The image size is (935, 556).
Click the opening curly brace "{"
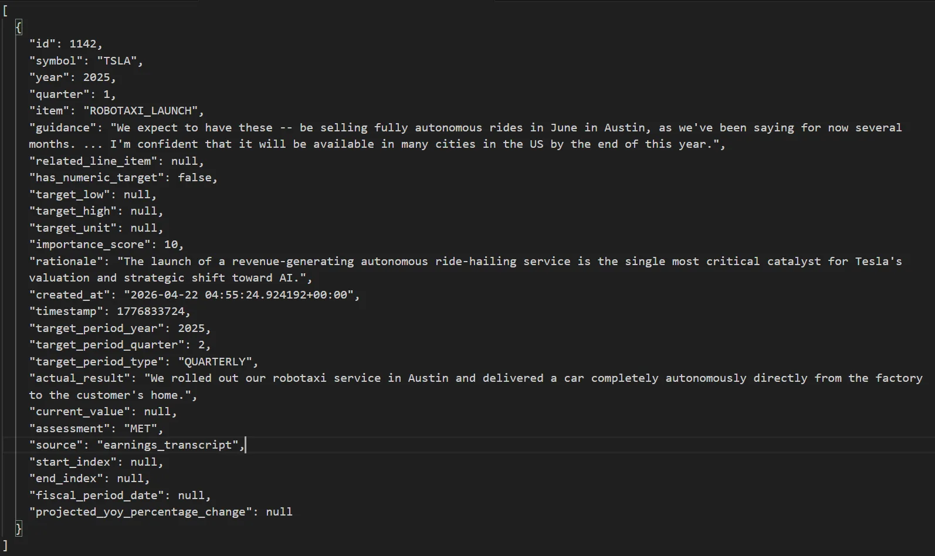(x=19, y=27)
